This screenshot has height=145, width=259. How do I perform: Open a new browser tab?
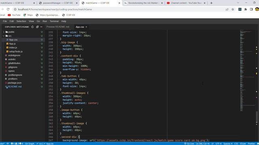point(211,3)
